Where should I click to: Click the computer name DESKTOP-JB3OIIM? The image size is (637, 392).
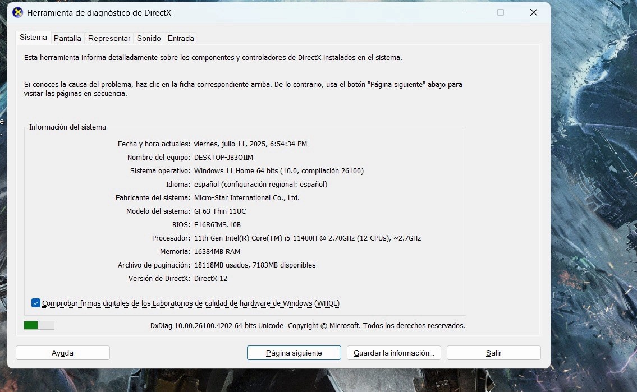(x=223, y=158)
